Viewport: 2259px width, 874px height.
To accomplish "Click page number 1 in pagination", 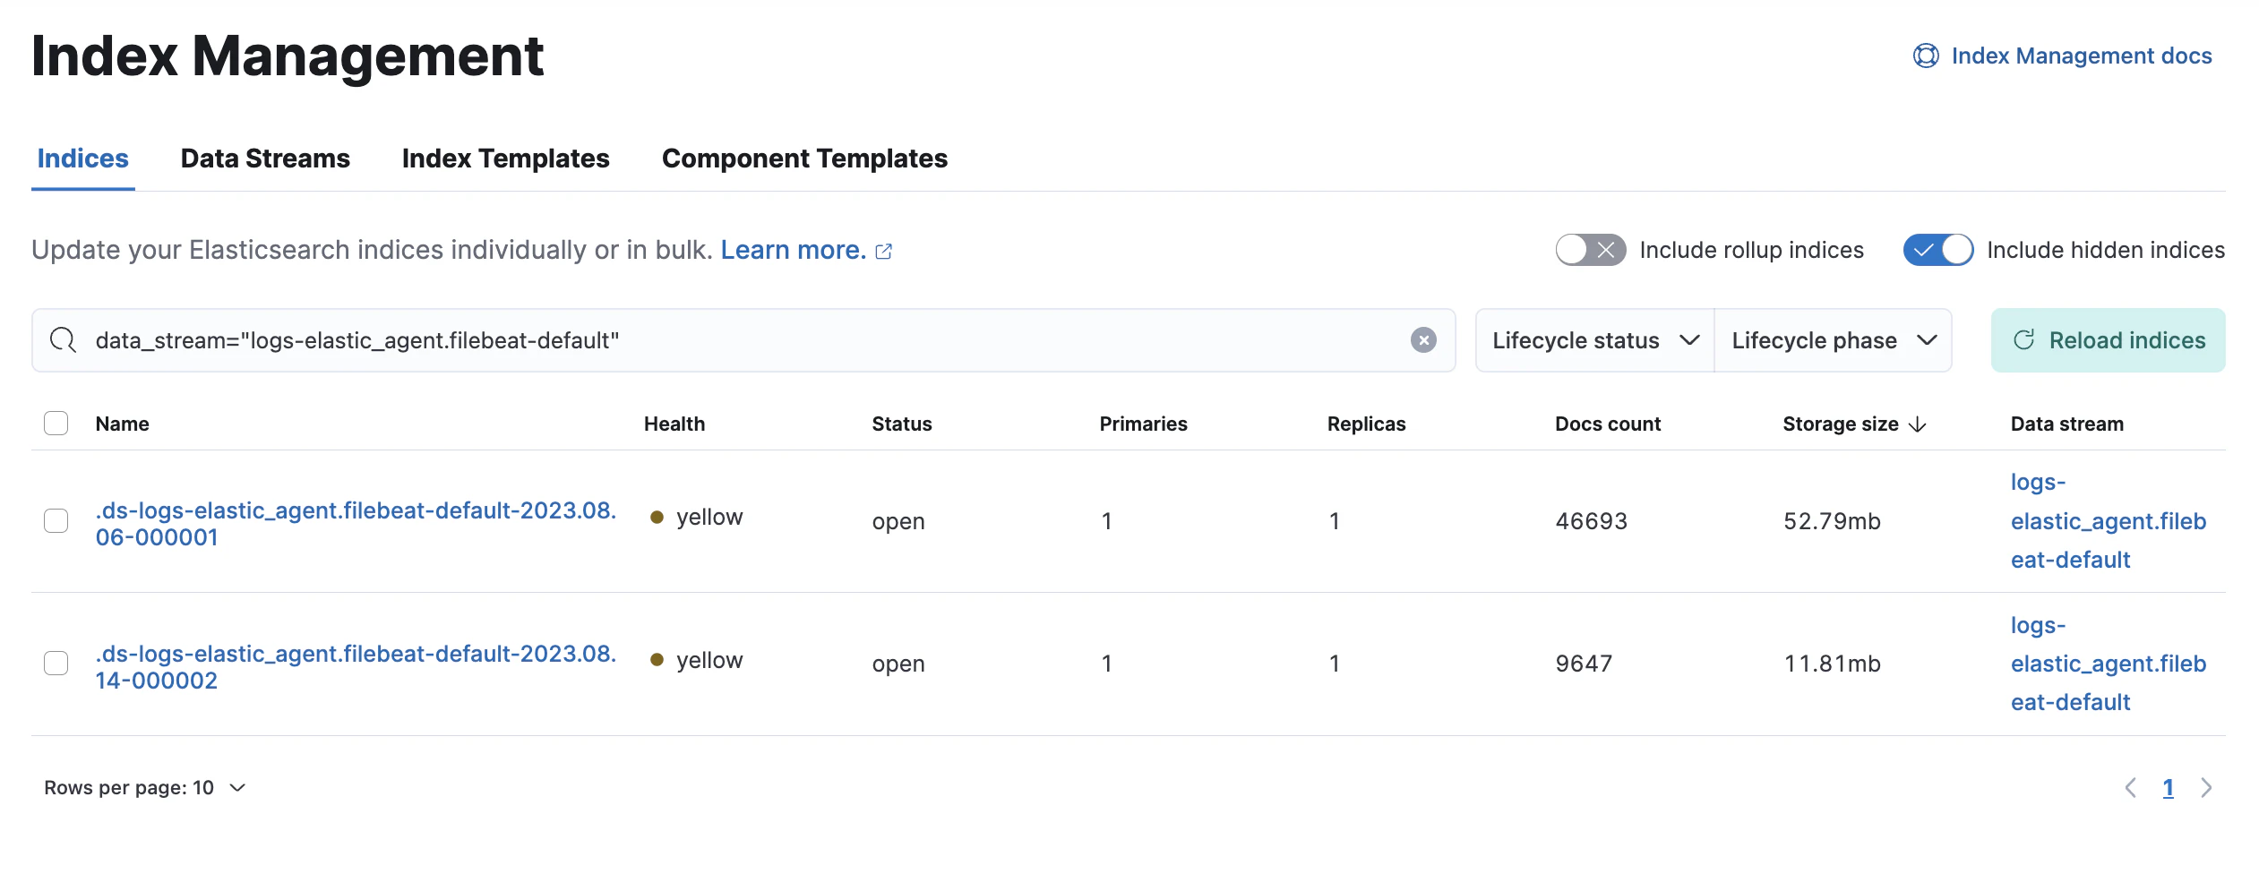I will [2169, 788].
